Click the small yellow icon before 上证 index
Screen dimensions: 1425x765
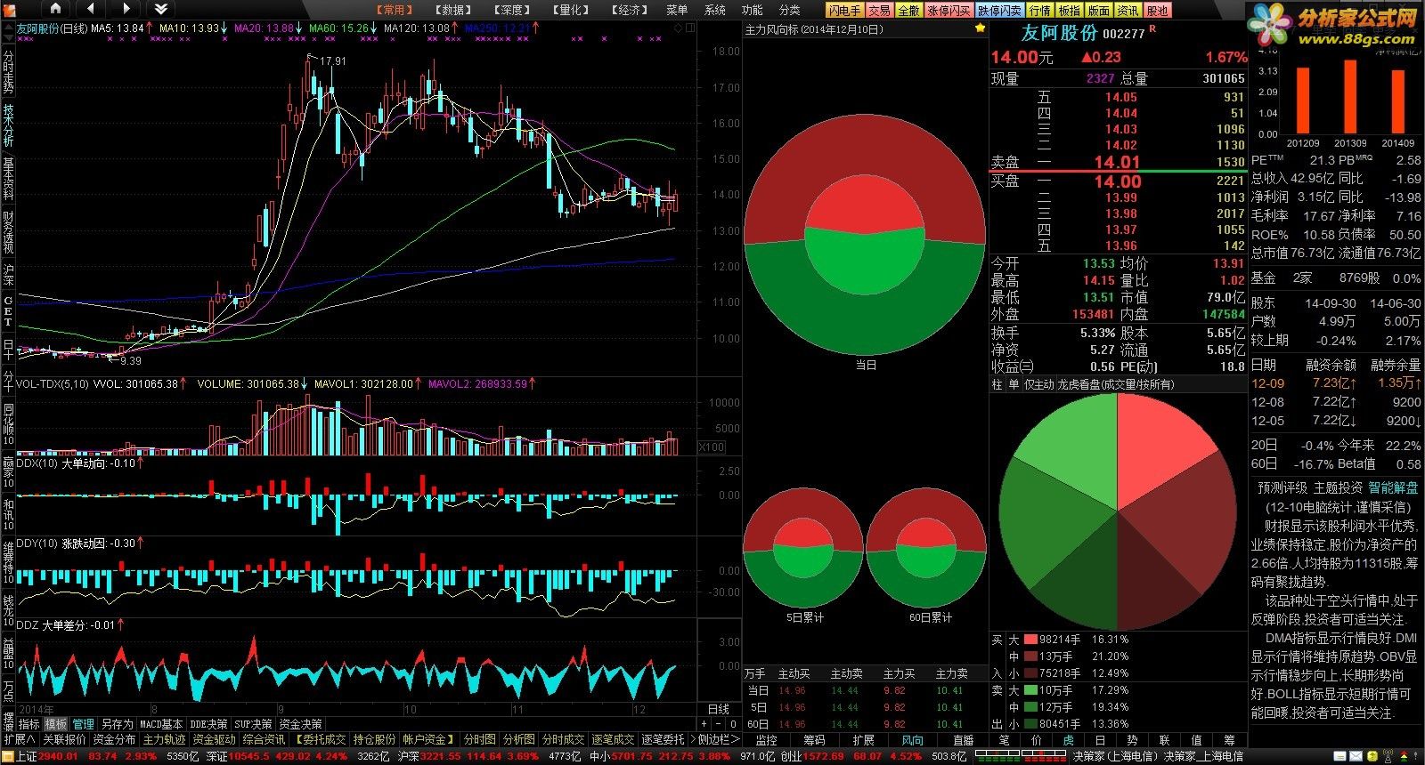(x=8, y=756)
